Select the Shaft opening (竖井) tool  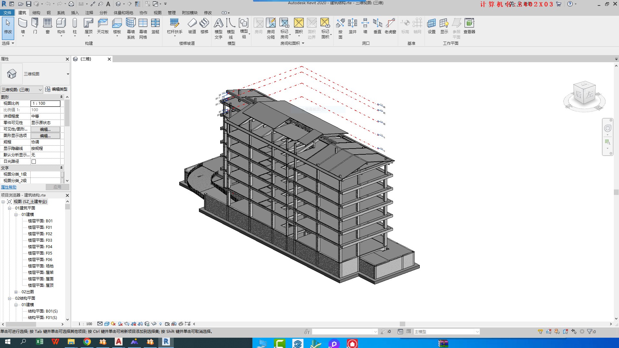tap(353, 26)
